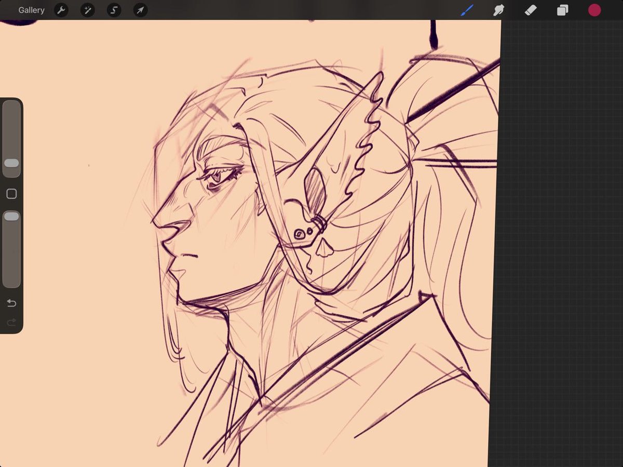Screen dimensions: 623x467
Task: Click the brush size slider handle
Action: [11, 163]
